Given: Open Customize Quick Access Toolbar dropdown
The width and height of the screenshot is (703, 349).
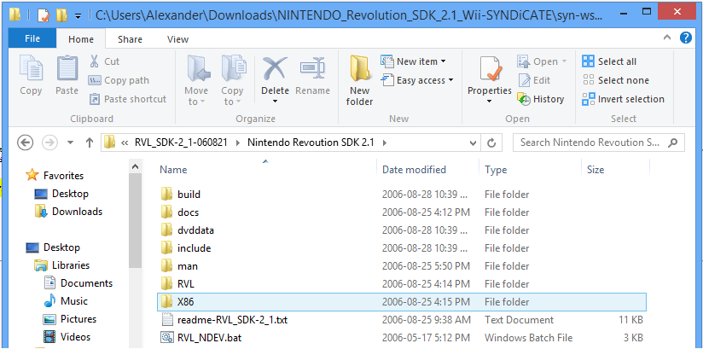Looking at the screenshot, I should pyautogui.click(x=78, y=16).
